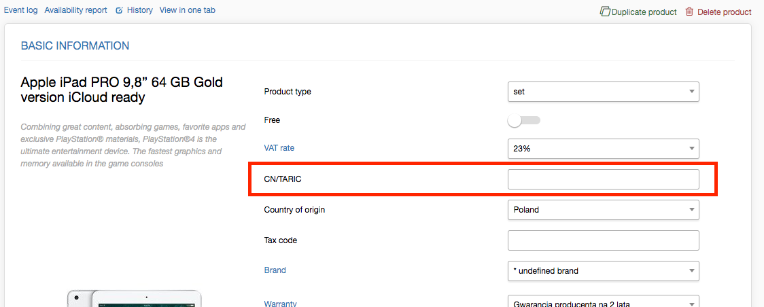Open the Country of origin dropdown
The image size is (764, 307).
pyautogui.click(x=603, y=210)
